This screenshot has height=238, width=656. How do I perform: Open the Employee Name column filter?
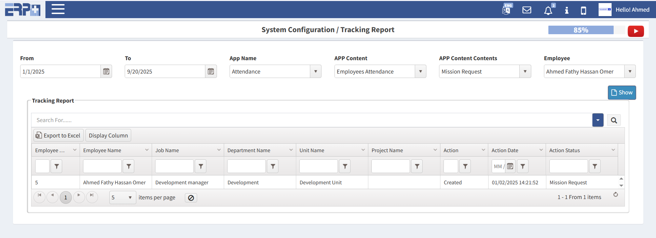[128, 166]
